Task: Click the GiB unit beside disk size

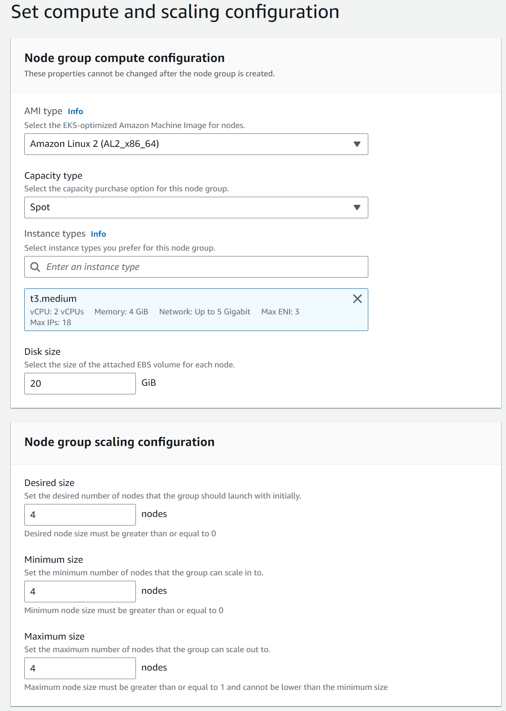Action: (x=148, y=383)
